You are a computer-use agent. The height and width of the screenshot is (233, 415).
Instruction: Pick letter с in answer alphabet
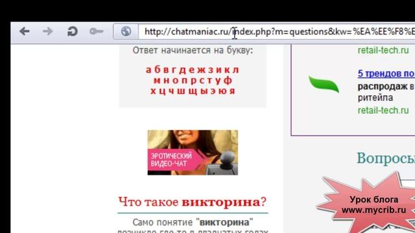pos(202,81)
